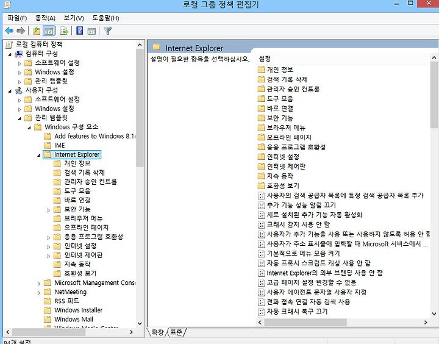Click the folder icon of 호환성 보기 in right pane
Image resolution: width=439 pixels, height=344 pixels.
[x=261, y=185]
